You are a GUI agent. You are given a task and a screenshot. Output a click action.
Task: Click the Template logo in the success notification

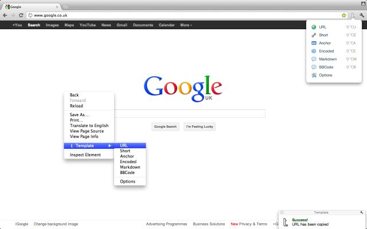[x=286, y=222]
